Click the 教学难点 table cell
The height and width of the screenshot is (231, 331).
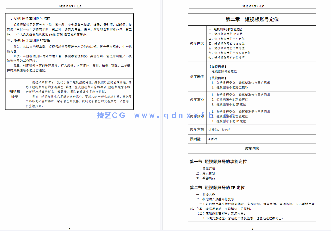(x=197, y=116)
